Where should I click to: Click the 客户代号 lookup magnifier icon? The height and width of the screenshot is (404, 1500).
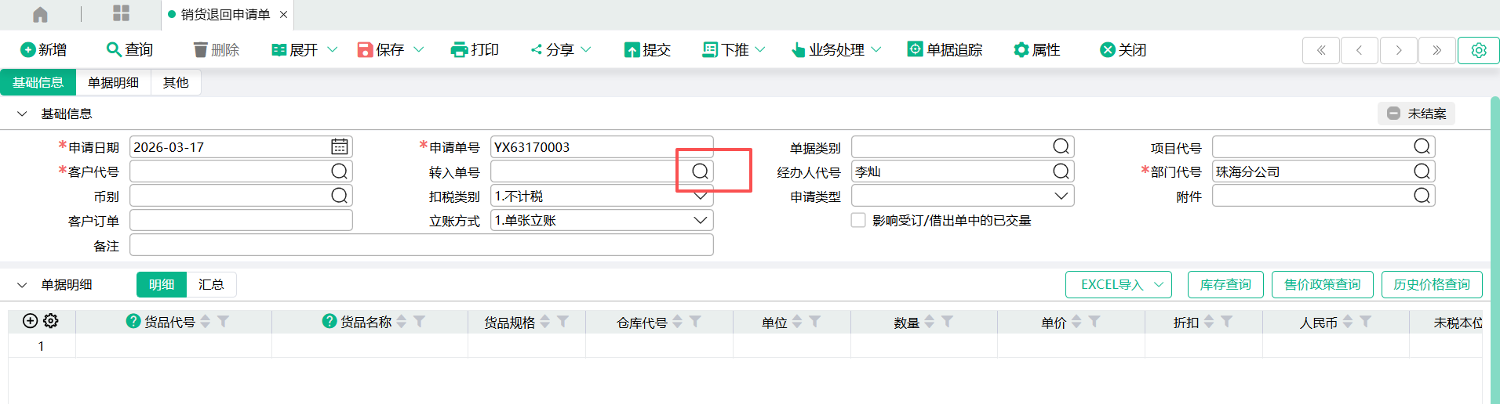[x=339, y=171]
